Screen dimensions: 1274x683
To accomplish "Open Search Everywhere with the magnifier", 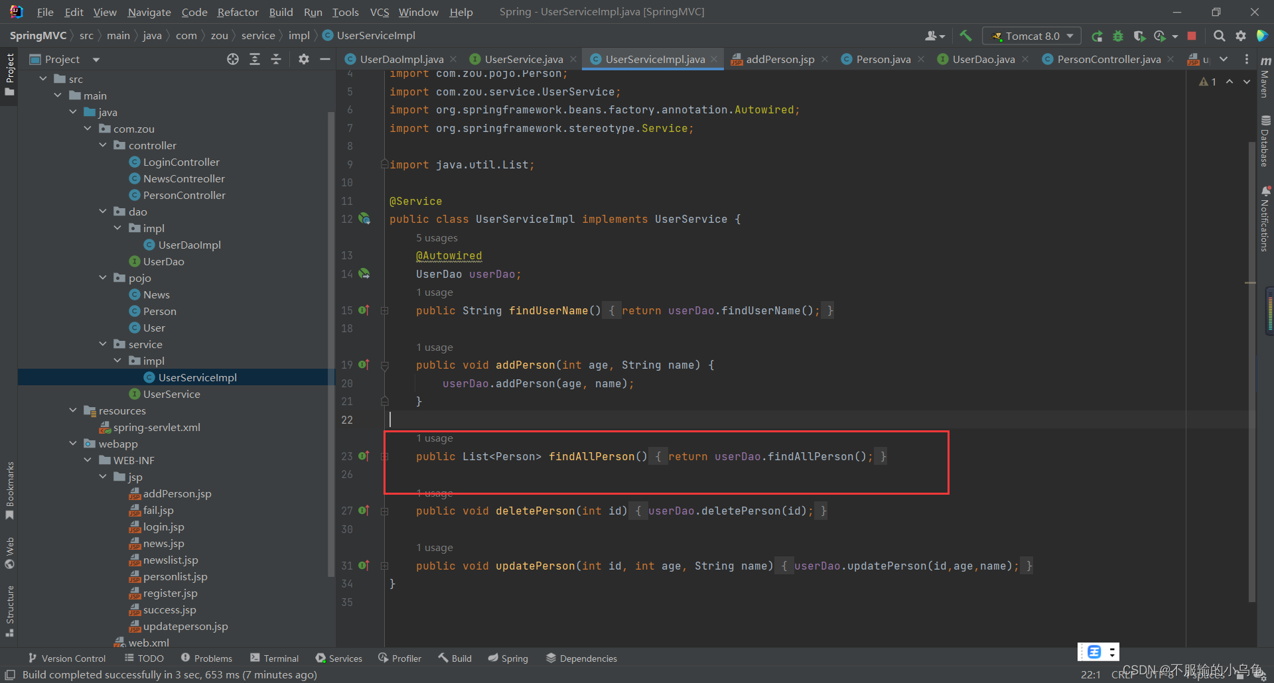I will (1220, 36).
